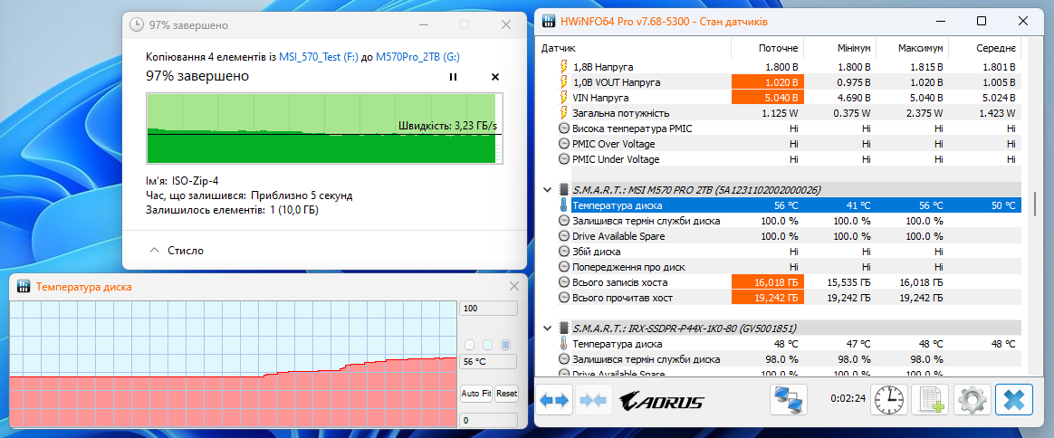Click the collapse-columns inward arrows icon
The image size is (1054, 438).
594,401
